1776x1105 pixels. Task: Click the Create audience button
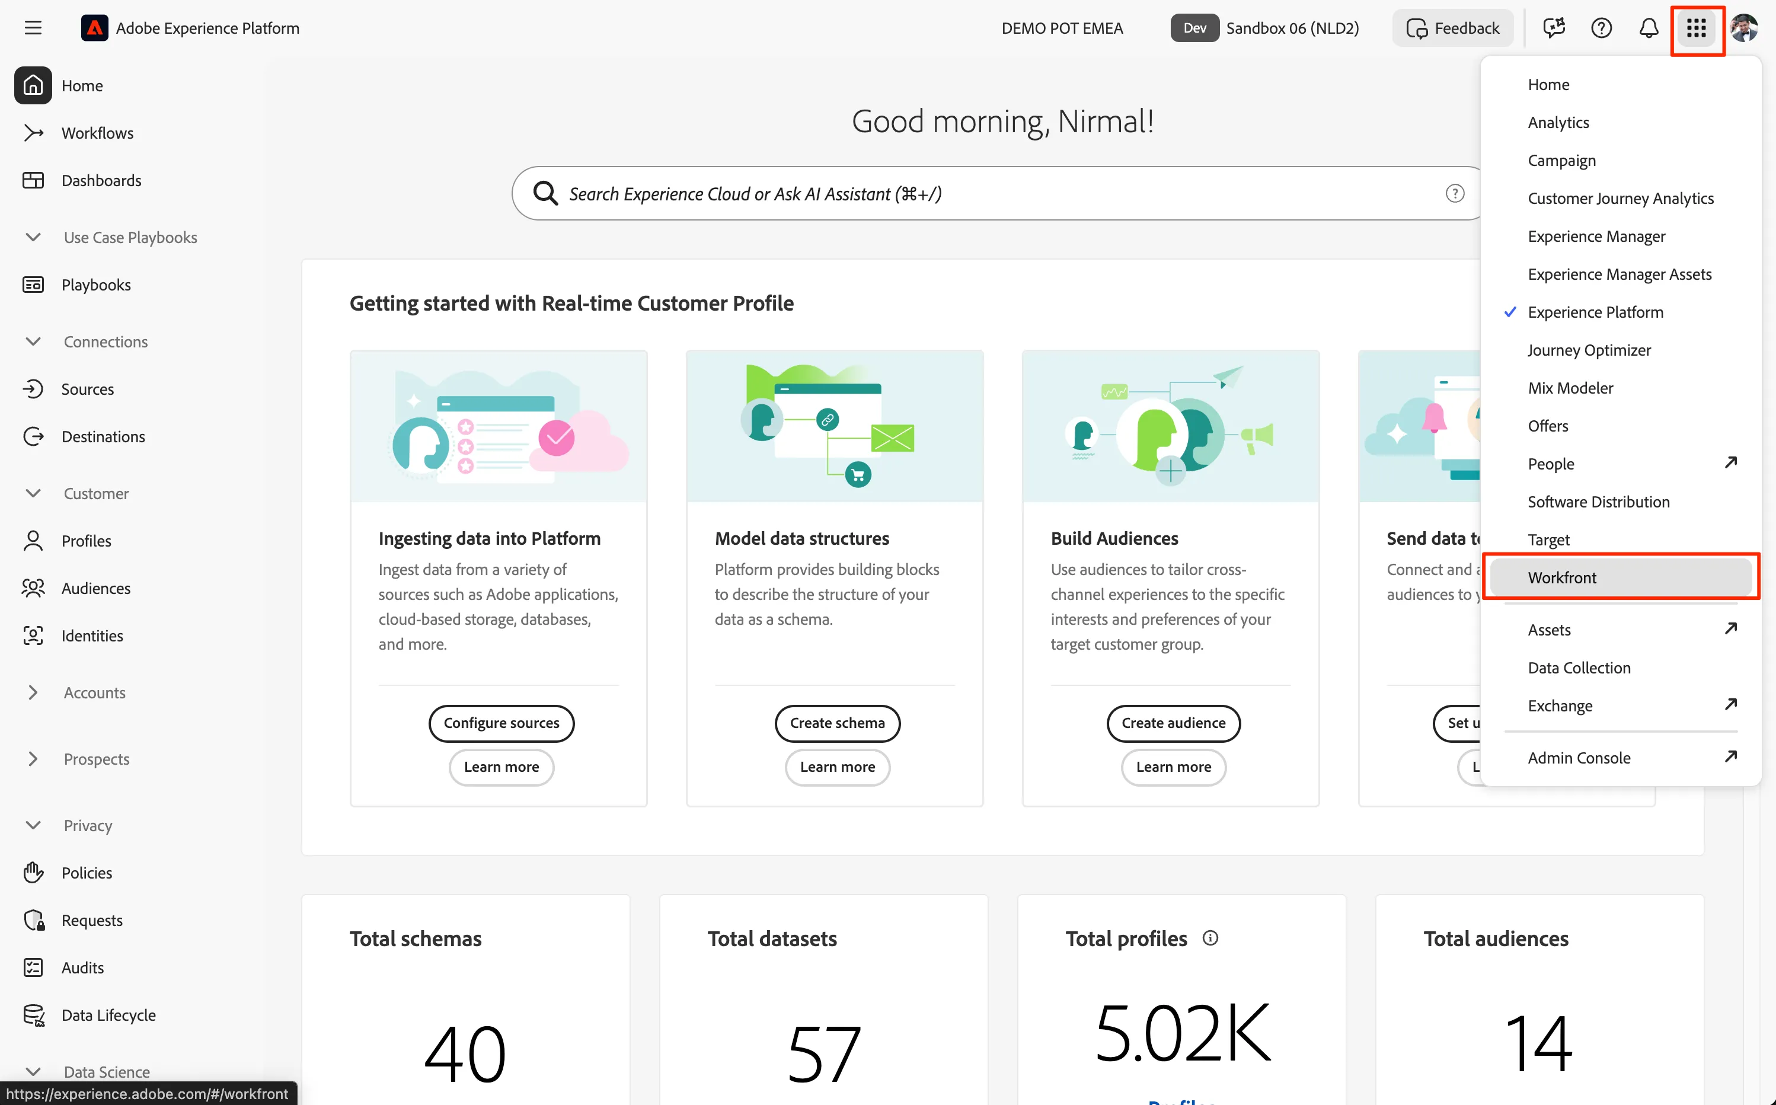[x=1173, y=723]
